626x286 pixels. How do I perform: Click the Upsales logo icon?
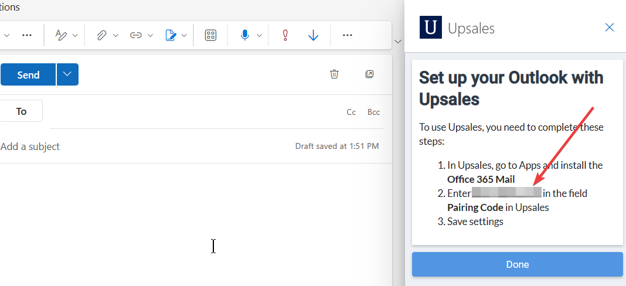[430, 27]
